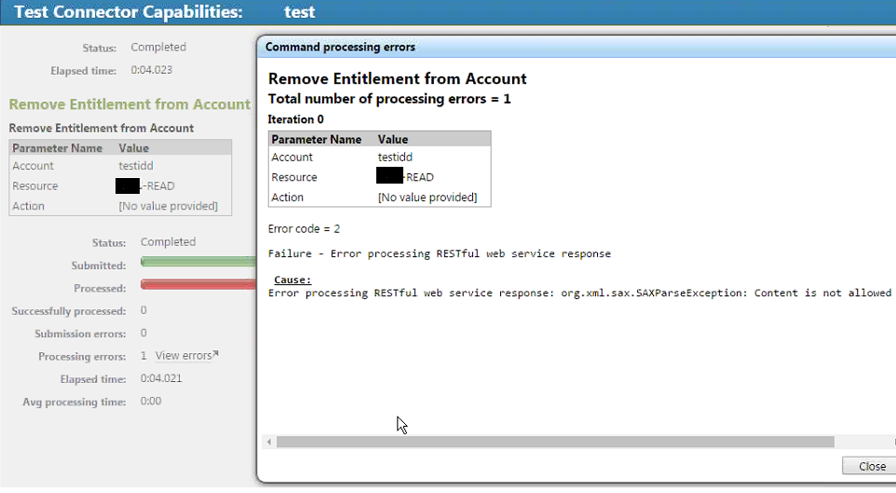
Task: Click the SAXParseException error message line
Action: 577,294
